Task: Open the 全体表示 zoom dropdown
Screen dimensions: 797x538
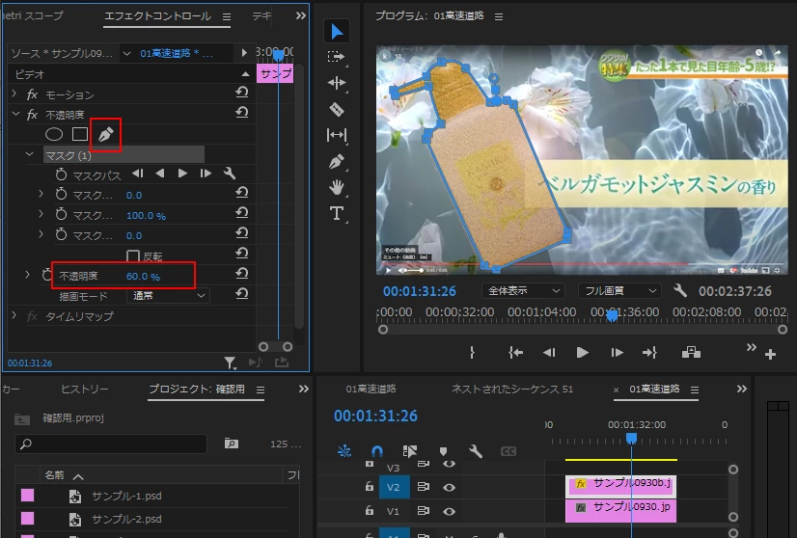Action: pos(523,290)
